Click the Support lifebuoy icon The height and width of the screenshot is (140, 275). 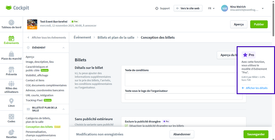157,8
